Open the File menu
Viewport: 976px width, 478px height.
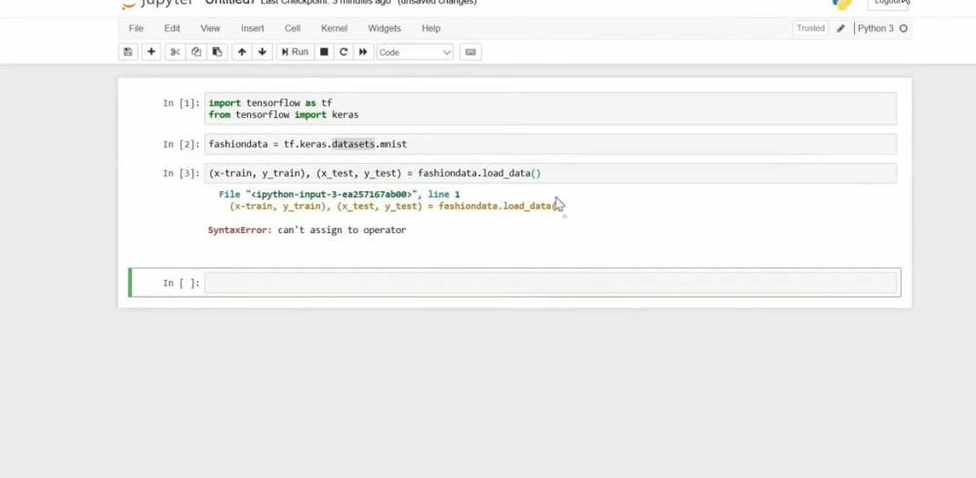[x=136, y=28]
